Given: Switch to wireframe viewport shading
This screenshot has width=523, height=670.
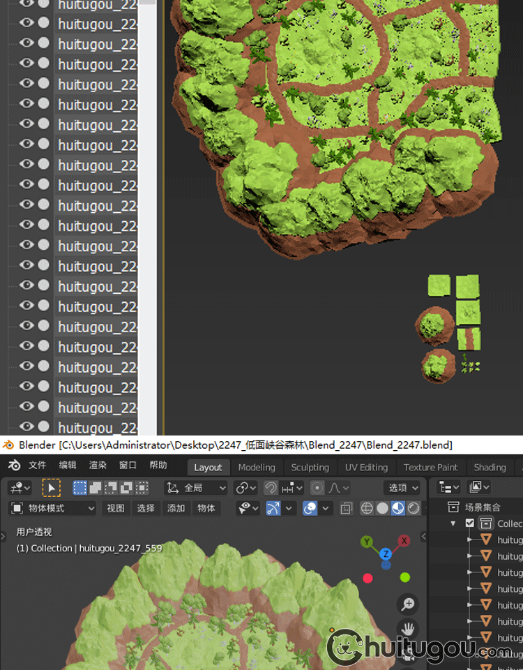Looking at the screenshot, I should tap(367, 509).
